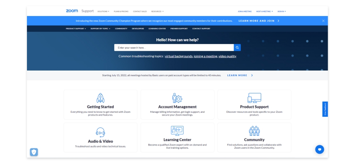Open the Give Feedback side tab

(325, 109)
